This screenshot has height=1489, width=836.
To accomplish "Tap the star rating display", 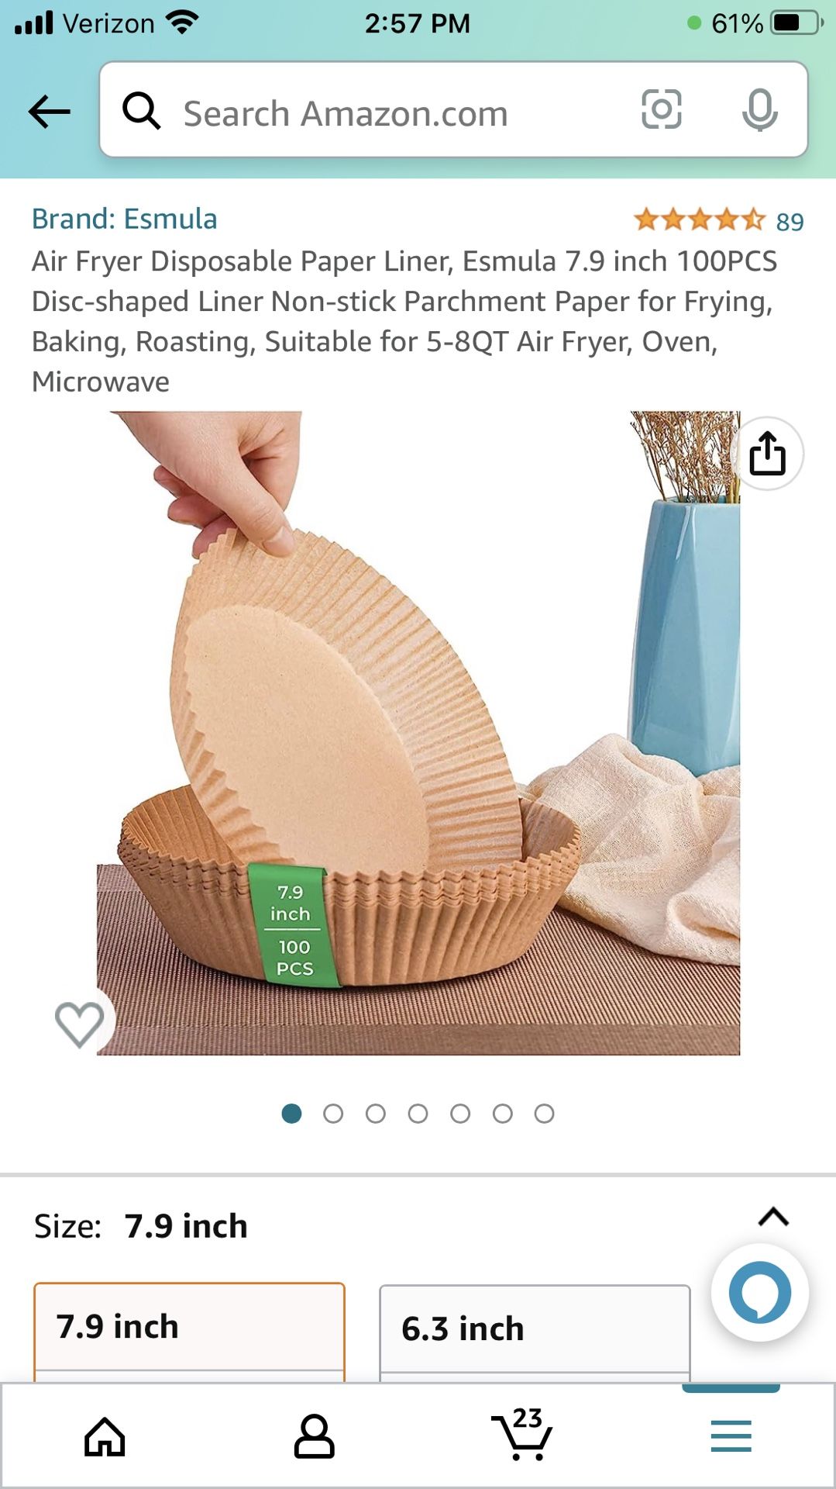I will click(x=700, y=220).
